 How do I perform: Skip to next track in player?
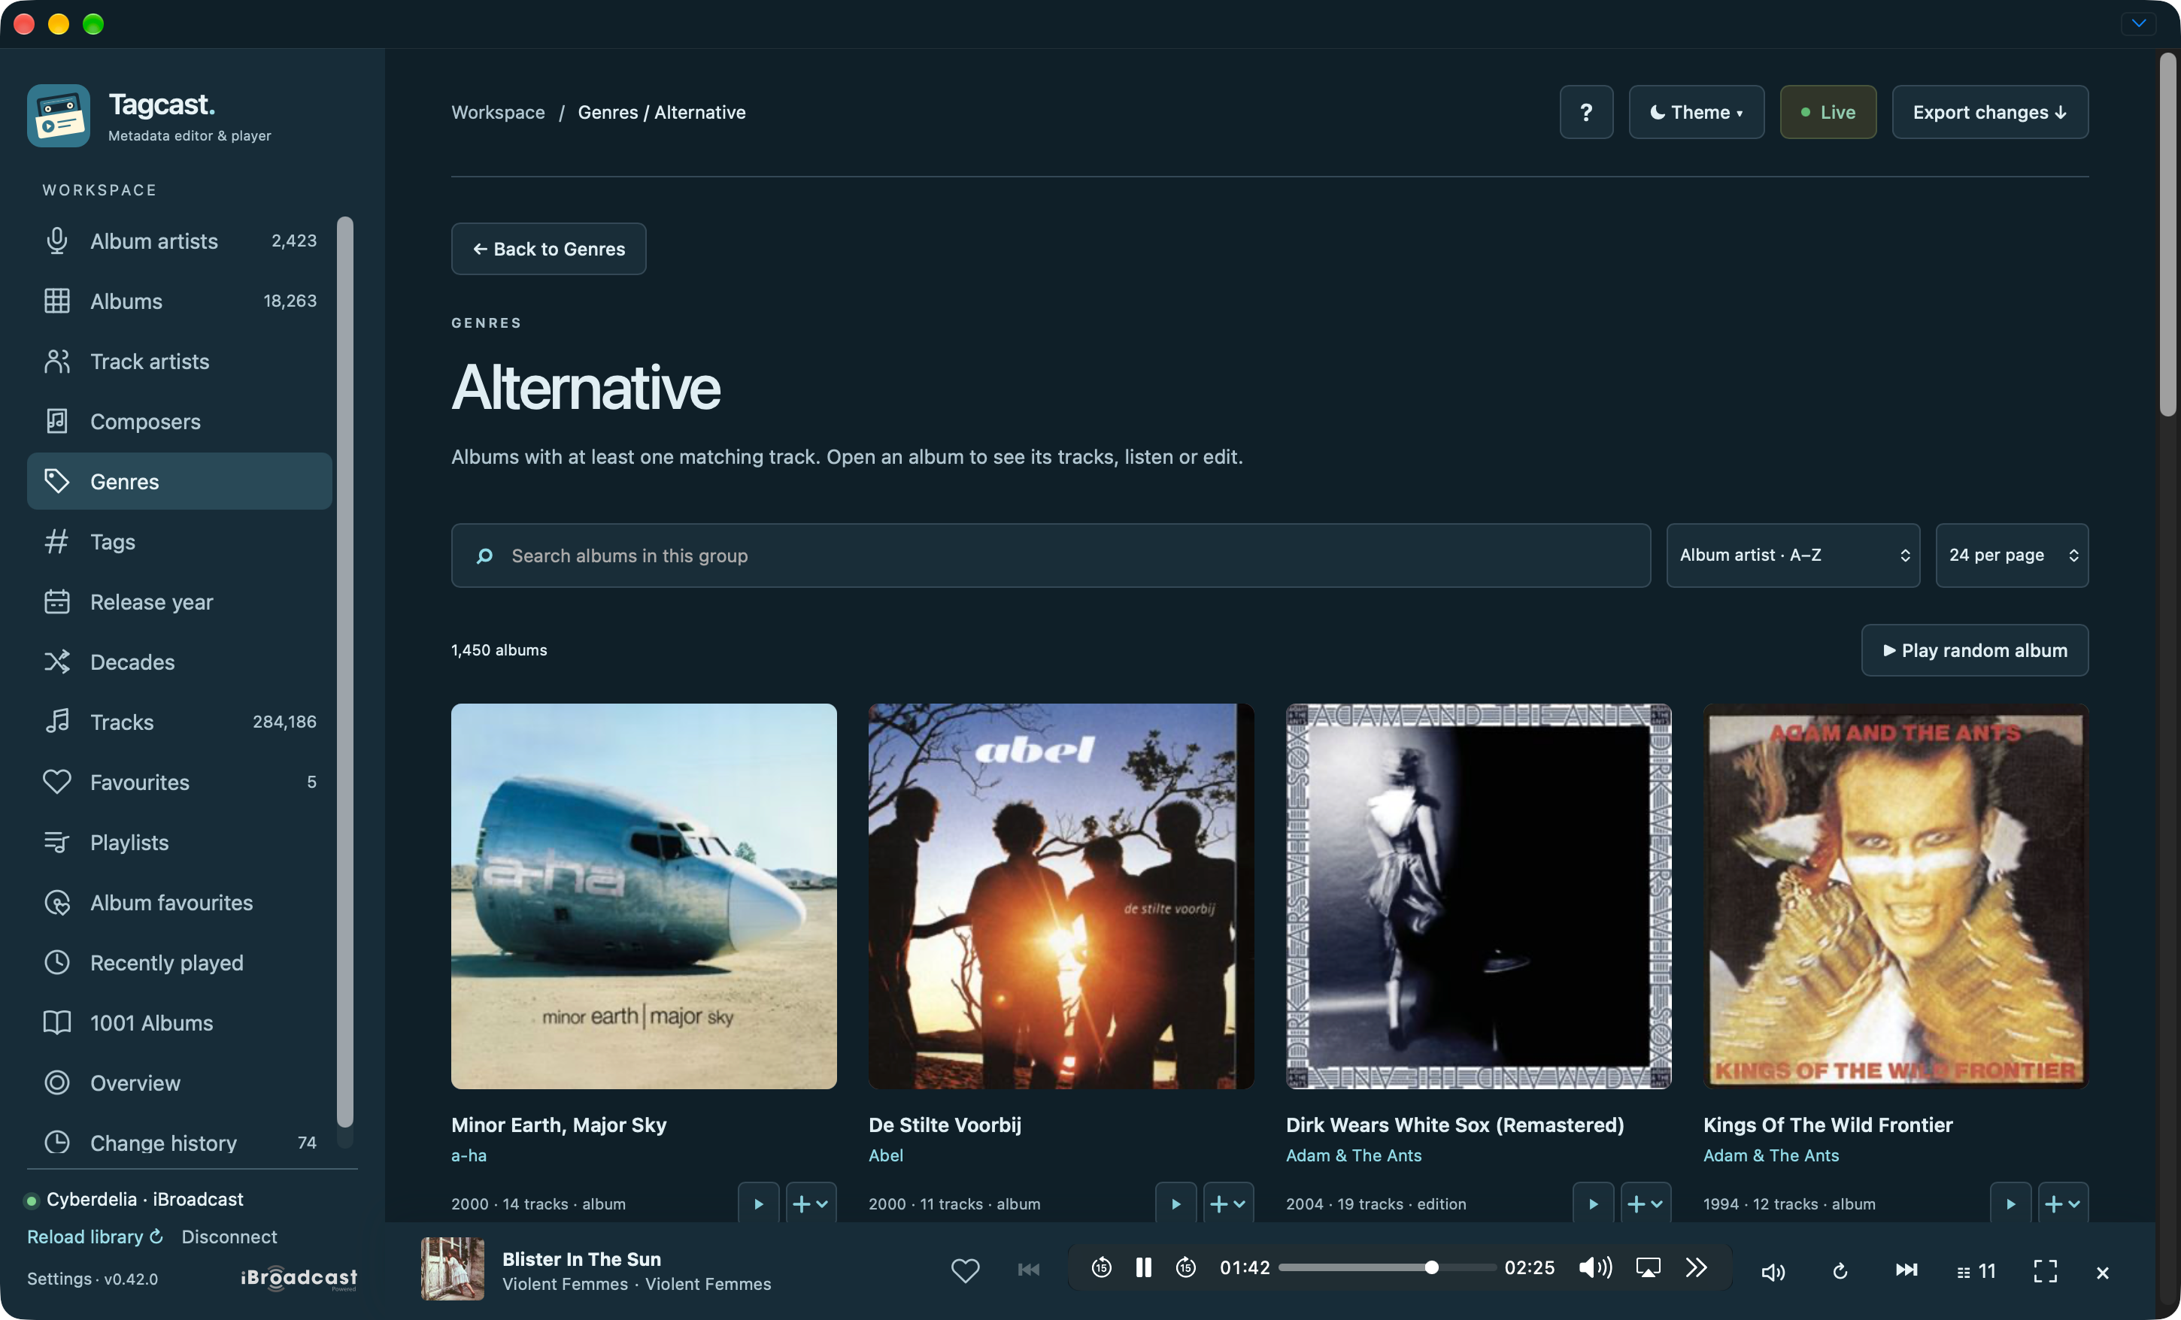pyautogui.click(x=1906, y=1270)
